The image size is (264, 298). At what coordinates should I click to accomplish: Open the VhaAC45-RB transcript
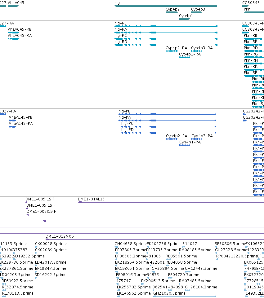(x=14, y=33)
